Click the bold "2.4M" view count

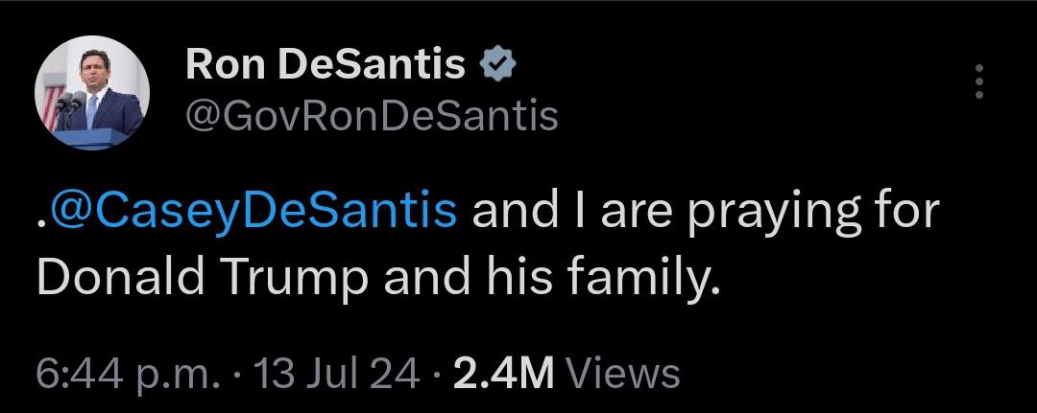click(502, 372)
